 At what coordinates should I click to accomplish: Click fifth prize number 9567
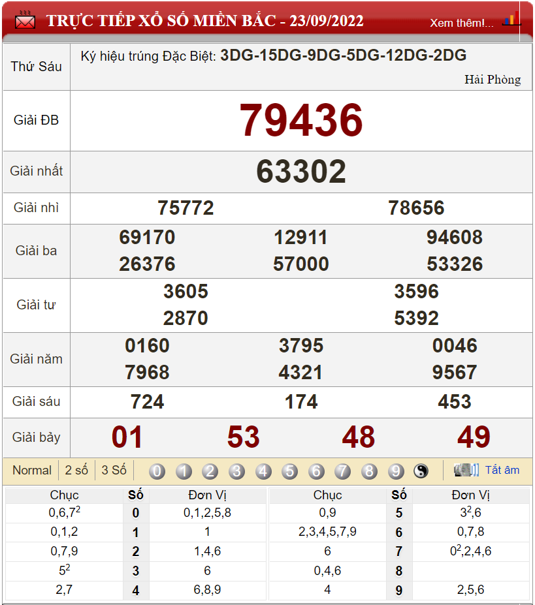point(455,373)
